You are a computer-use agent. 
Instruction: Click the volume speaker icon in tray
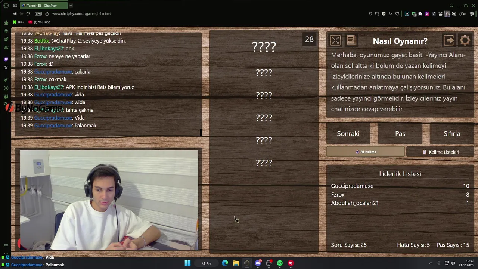tap(453, 263)
